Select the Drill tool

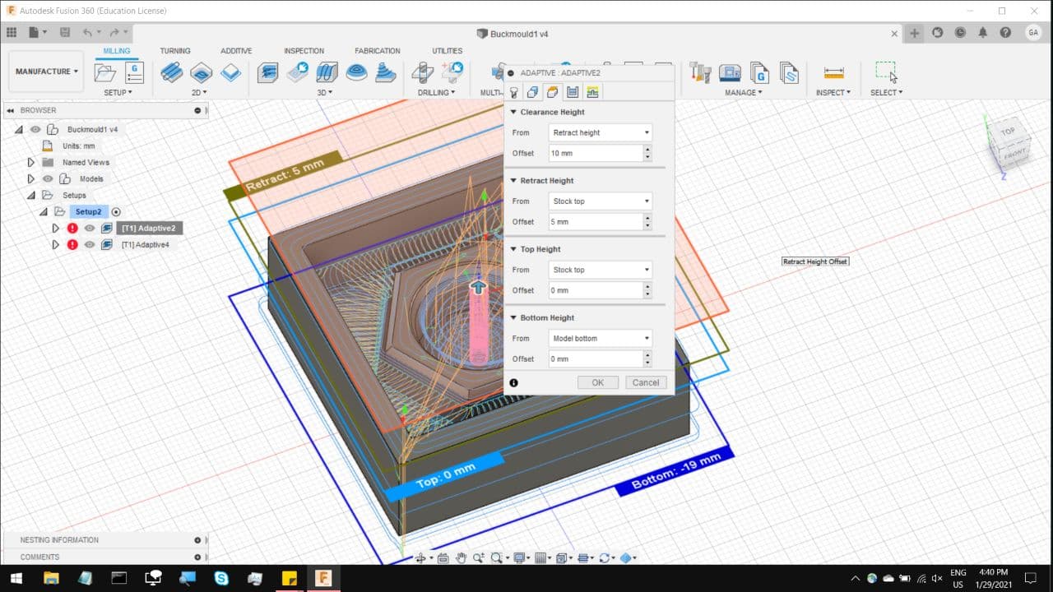pos(423,72)
